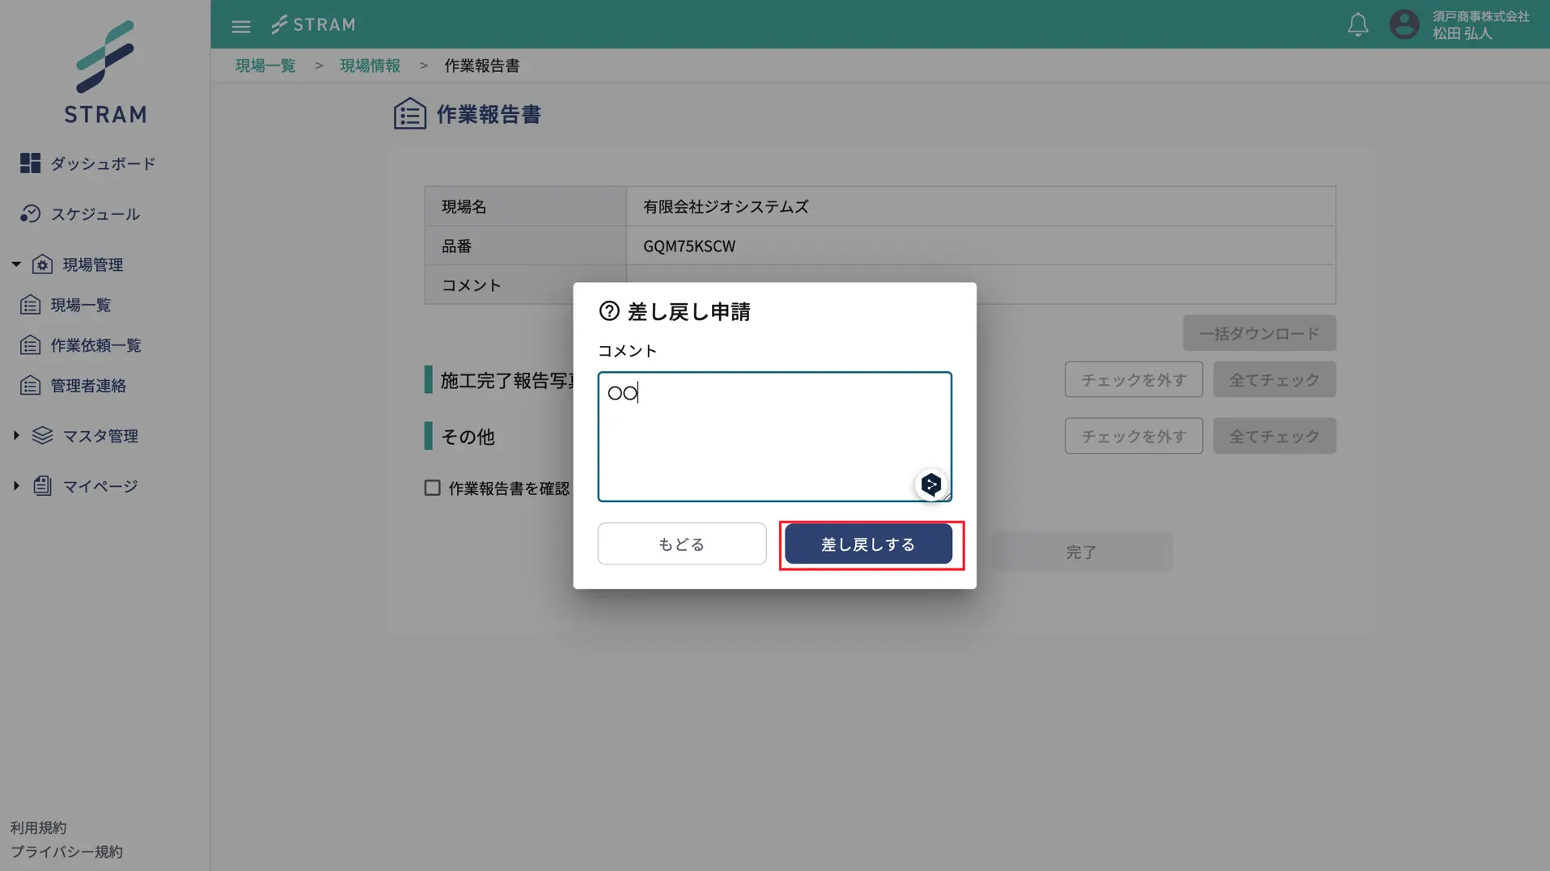Click the 作業報告書 document icon
Screen dimensions: 1550x871
[x=409, y=113]
